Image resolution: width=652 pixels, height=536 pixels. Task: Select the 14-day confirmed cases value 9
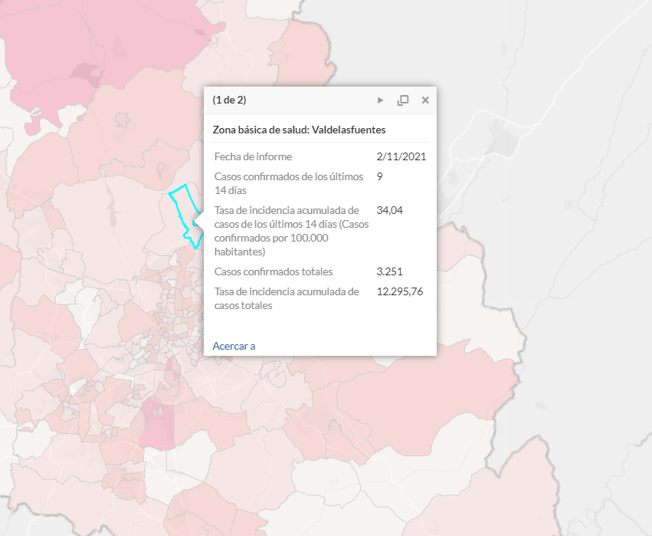(380, 176)
